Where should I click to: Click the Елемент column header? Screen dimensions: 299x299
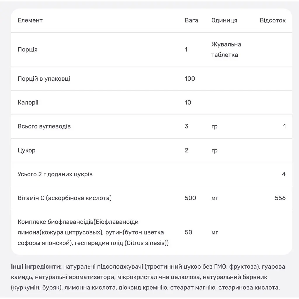coord(30,20)
